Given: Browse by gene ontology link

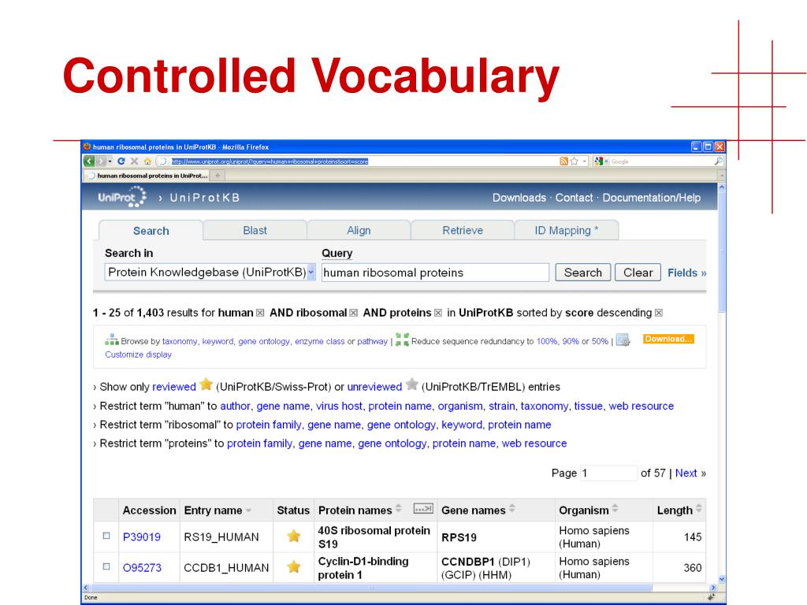Looking at the screenshot, I should (264, 341).
